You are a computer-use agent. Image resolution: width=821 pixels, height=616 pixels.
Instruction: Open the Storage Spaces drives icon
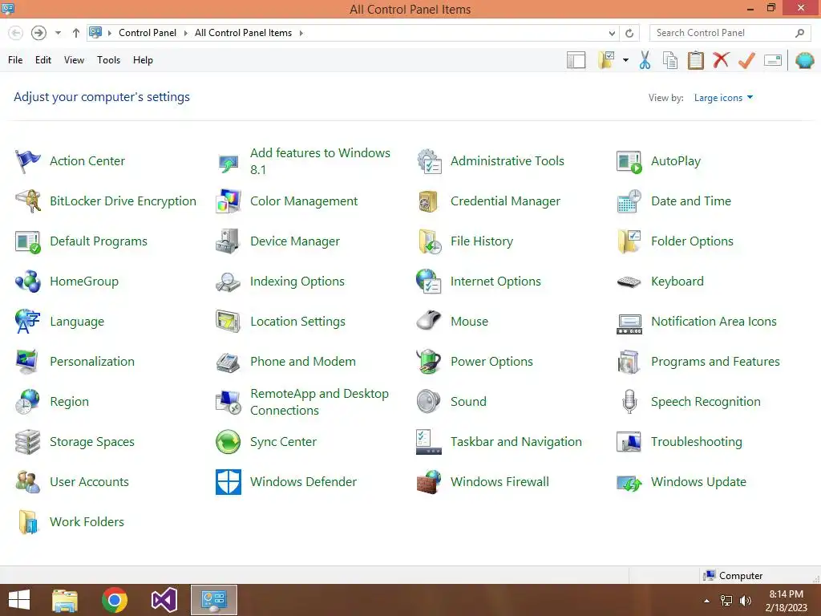pos(28,442)
